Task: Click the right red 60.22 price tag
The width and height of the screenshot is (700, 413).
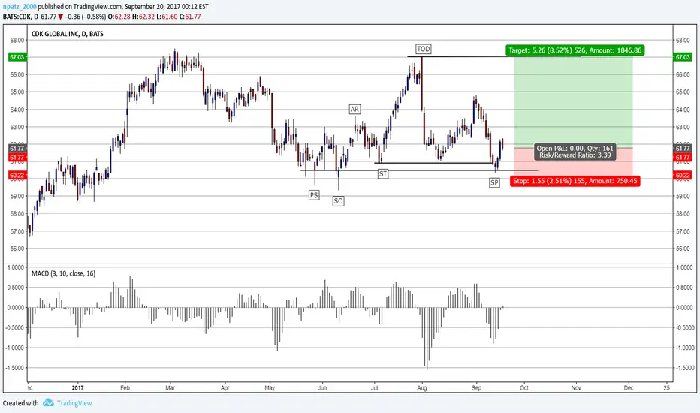Action: [x=683, y=176]
